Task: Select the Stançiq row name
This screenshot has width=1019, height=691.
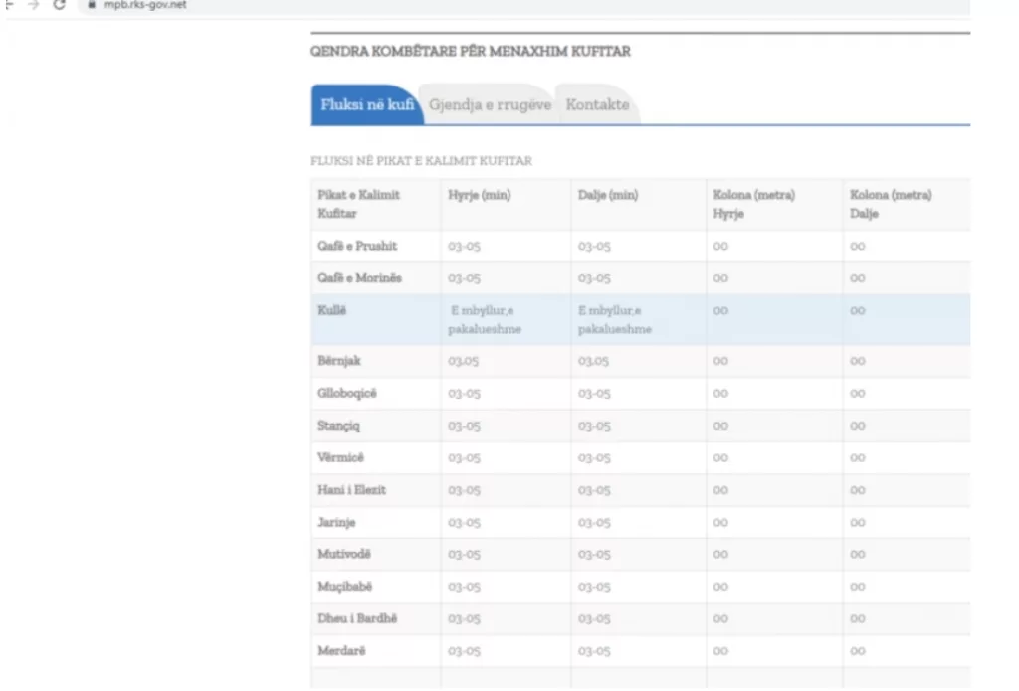Action: [x=338, y=426]
